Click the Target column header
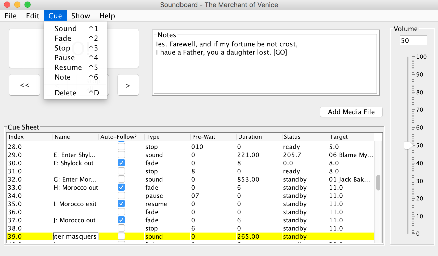 point(351,137)
